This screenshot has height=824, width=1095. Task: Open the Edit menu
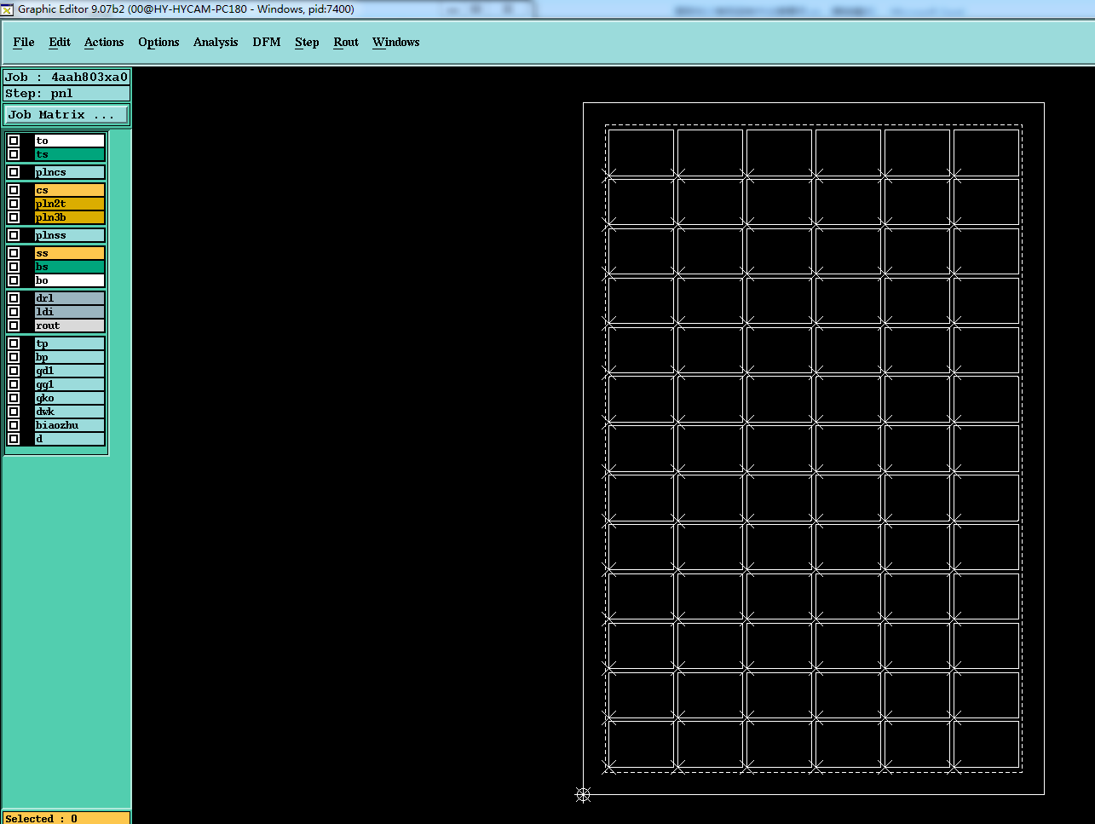tap(60, 42)
